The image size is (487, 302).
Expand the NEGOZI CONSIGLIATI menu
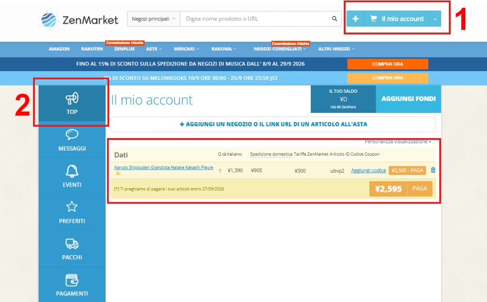coord(279,49)
